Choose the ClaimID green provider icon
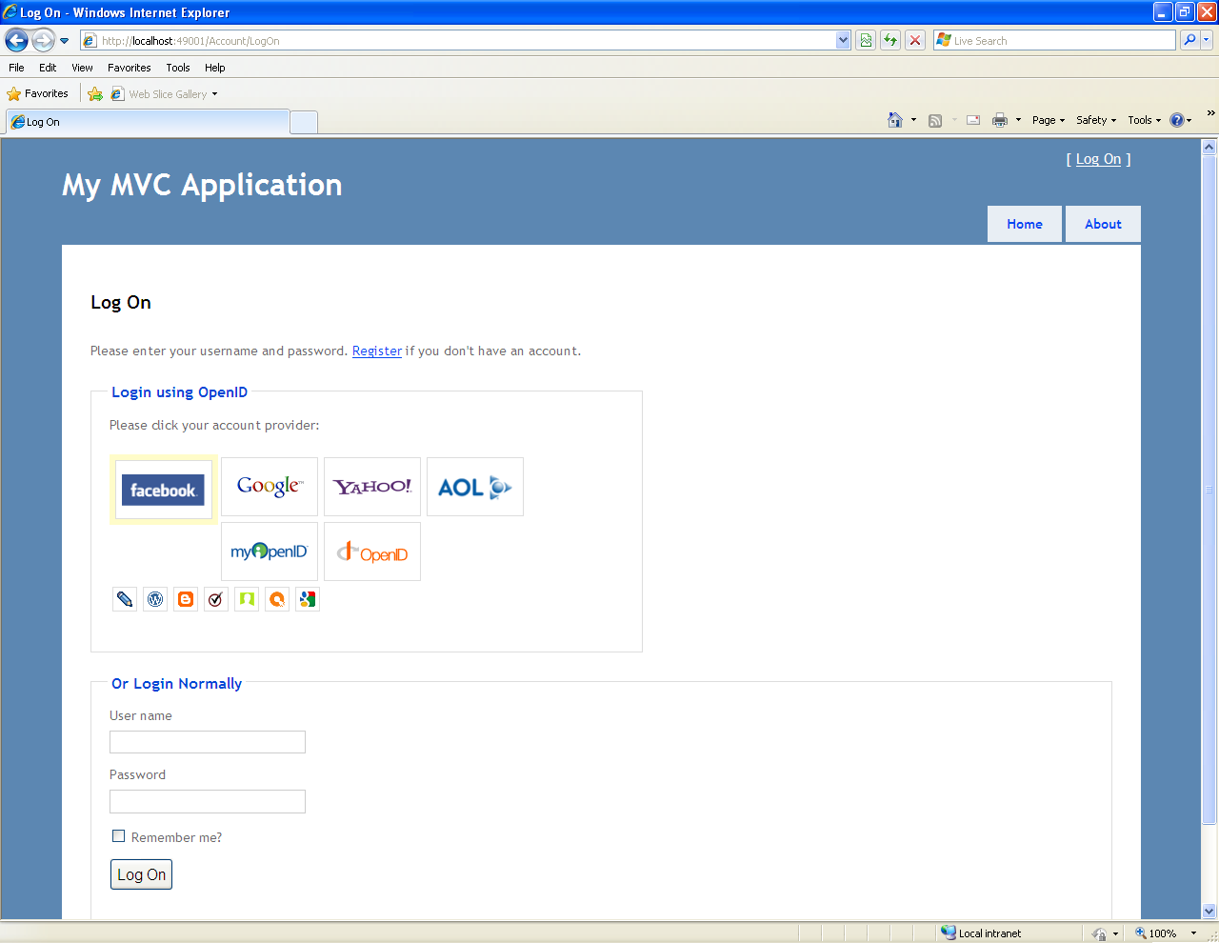1219x943 pixels. [x=247, y=599]
